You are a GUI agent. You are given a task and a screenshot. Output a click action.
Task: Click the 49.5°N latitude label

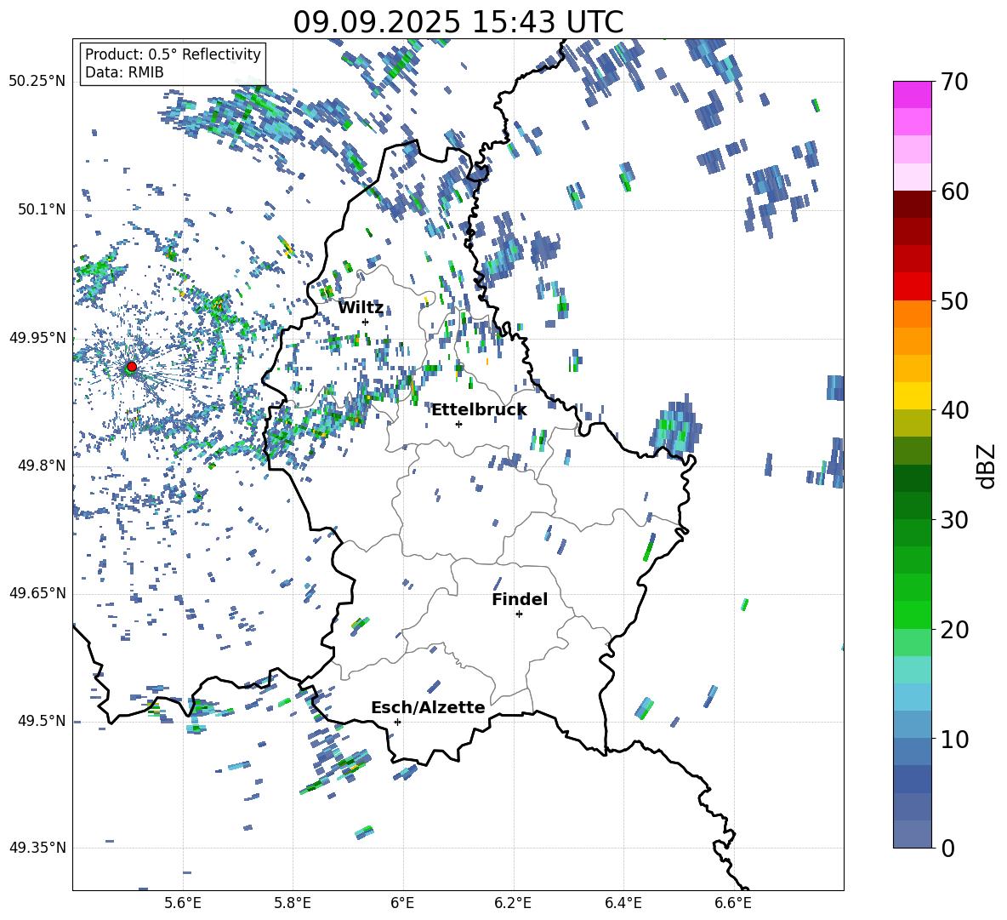41,721
